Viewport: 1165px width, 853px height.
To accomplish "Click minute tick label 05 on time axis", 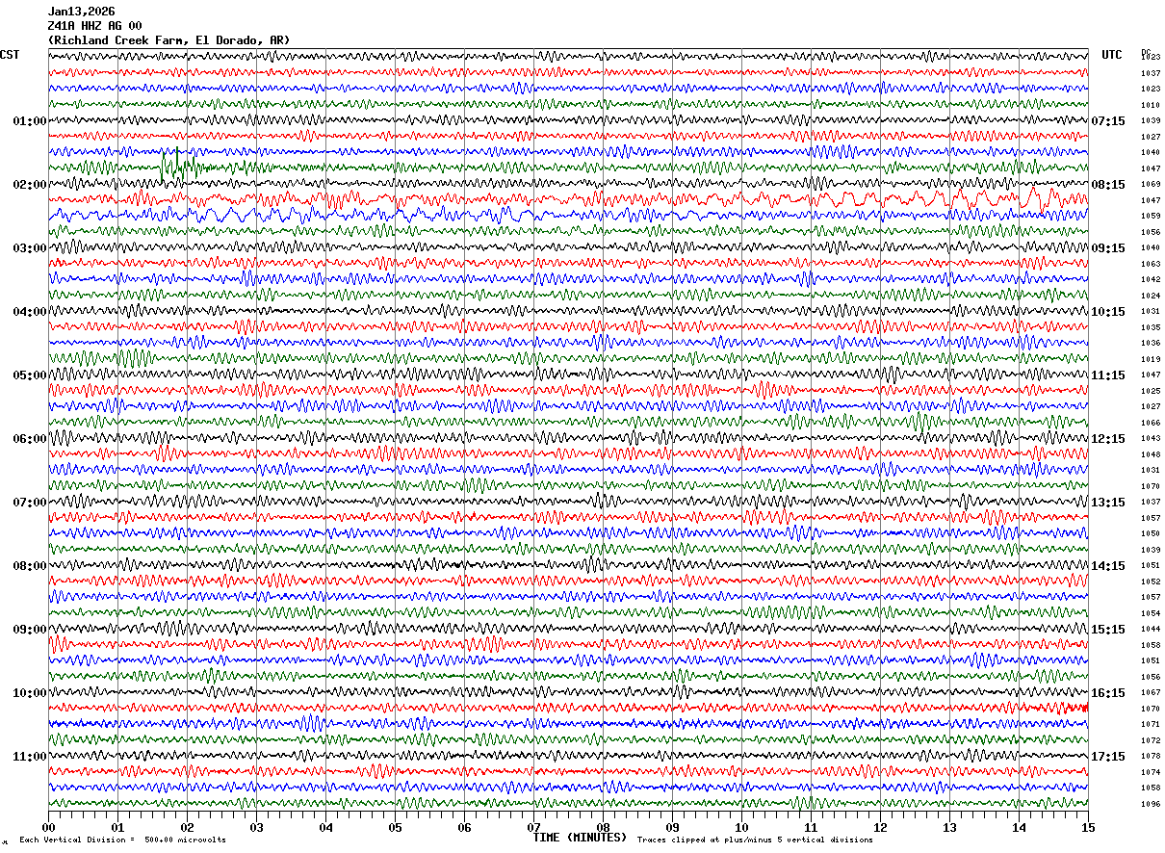I will [395, 827].
